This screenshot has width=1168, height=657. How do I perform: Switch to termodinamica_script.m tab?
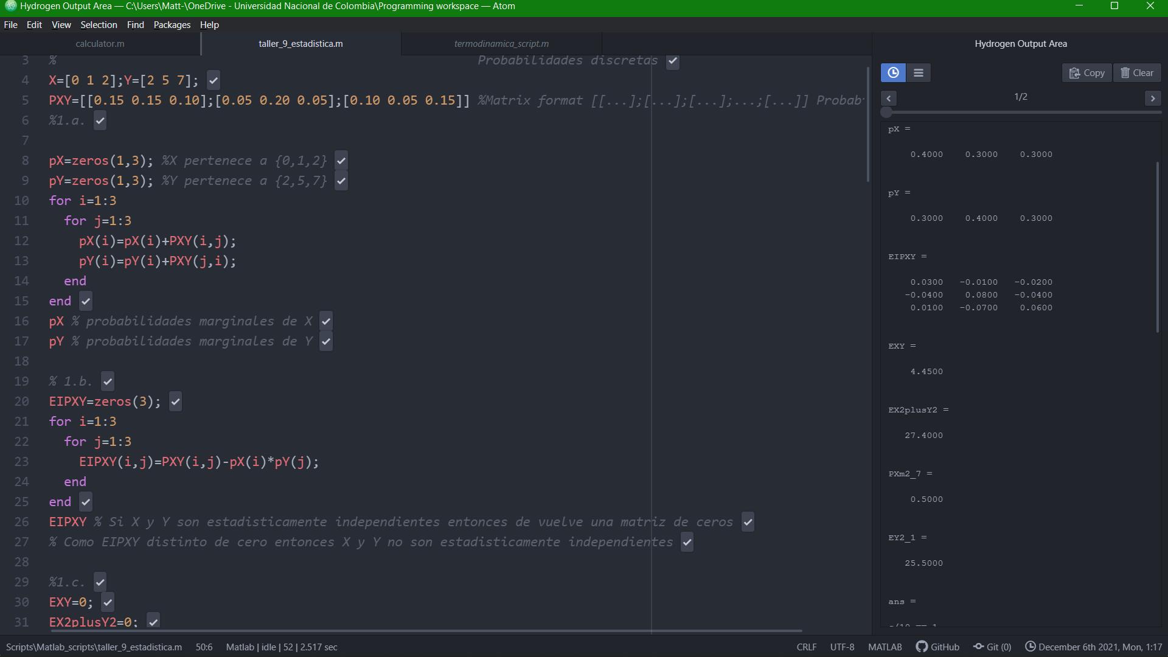coord(501,44)
